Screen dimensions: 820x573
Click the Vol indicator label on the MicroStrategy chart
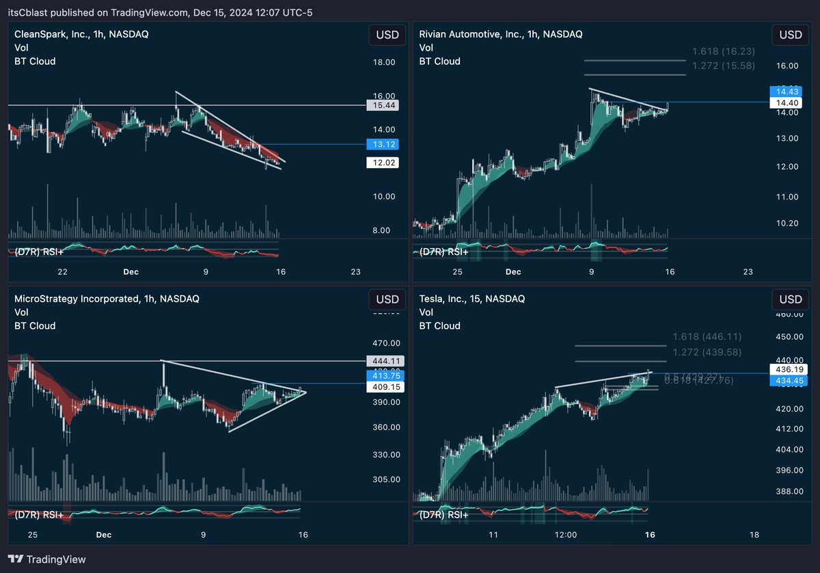[21, 312]
